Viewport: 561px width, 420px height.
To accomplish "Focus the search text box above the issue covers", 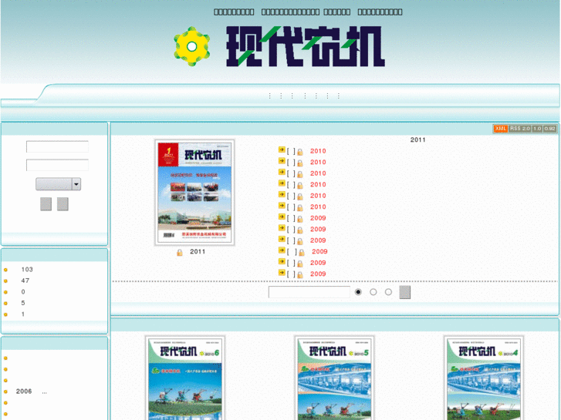I will (x=309, y=292).
